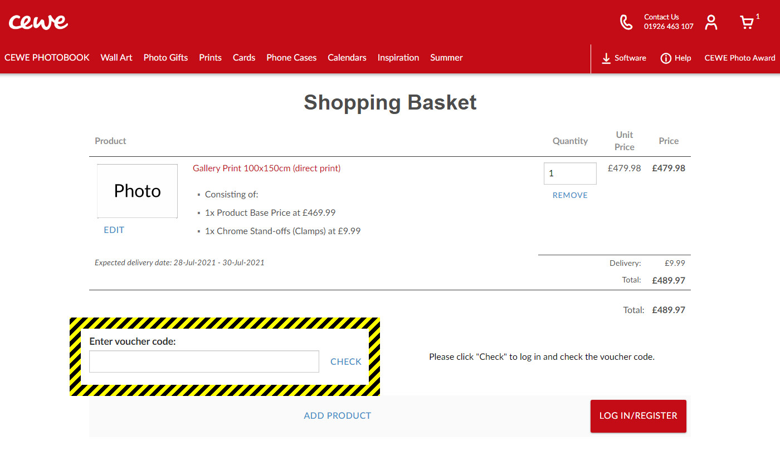The image size is (780, 456).
Task: Click the expected delivery date text
Action: (x=179, y=262)
